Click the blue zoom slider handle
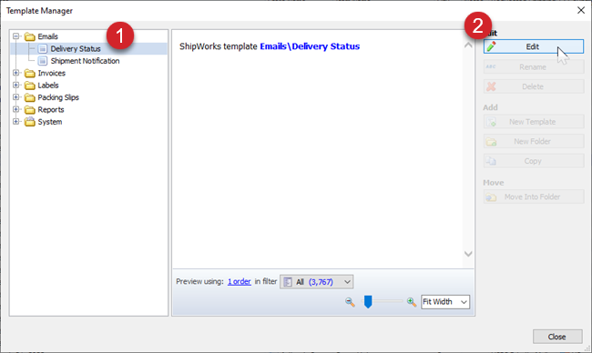The image size is (592, 353). [368, 302]
